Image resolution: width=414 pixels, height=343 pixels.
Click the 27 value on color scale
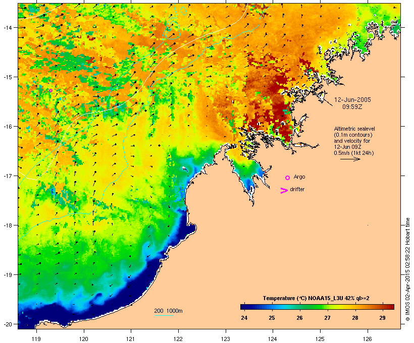327,318
